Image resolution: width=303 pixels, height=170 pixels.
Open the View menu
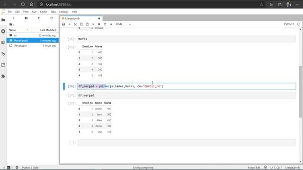tap(26, 12)
